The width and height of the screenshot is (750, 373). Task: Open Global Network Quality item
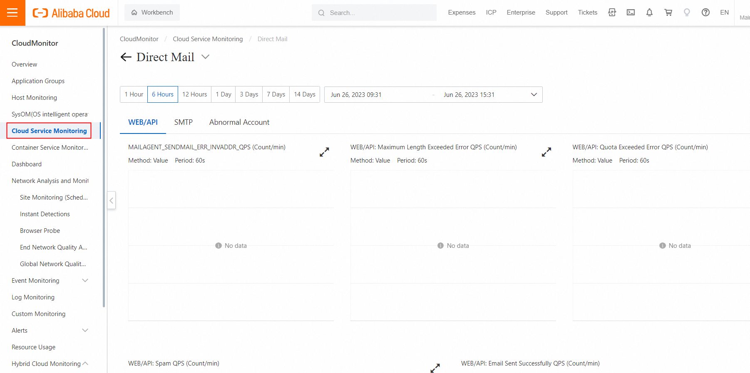[53, 264]
